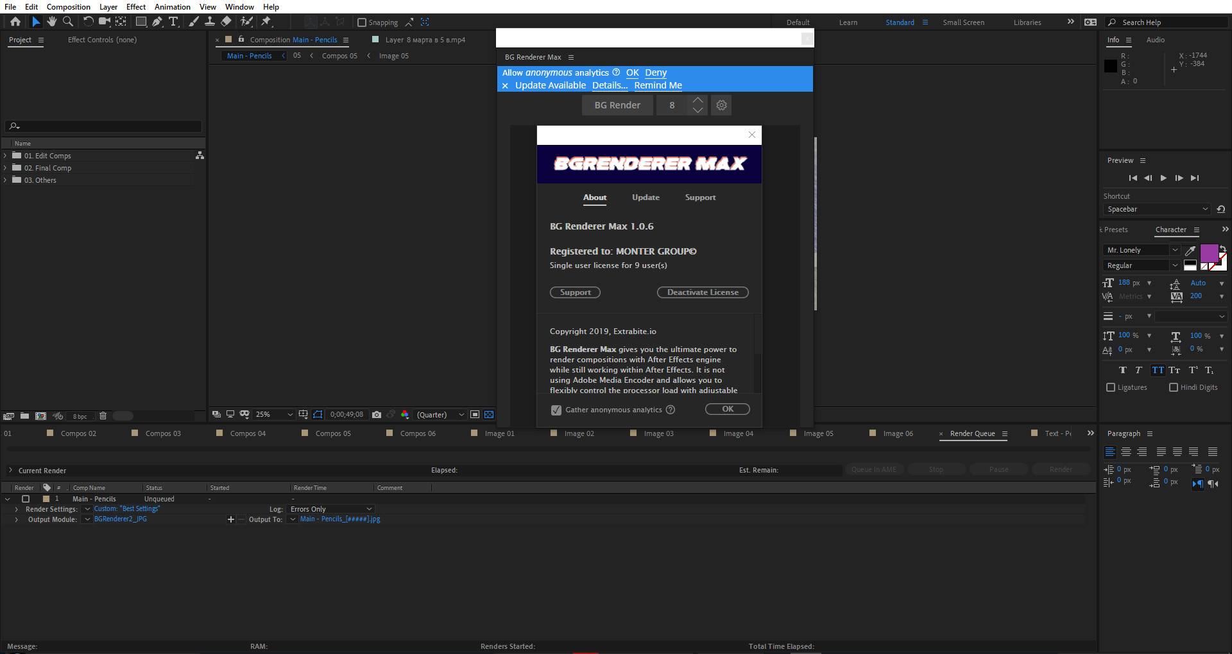The image size is (1232, 654).
Task: Select the Eraser tool
Action: click(226, 22)
